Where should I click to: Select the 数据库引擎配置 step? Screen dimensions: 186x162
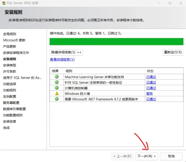[14, 109]
